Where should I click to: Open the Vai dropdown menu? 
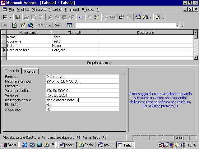point(59,25)
